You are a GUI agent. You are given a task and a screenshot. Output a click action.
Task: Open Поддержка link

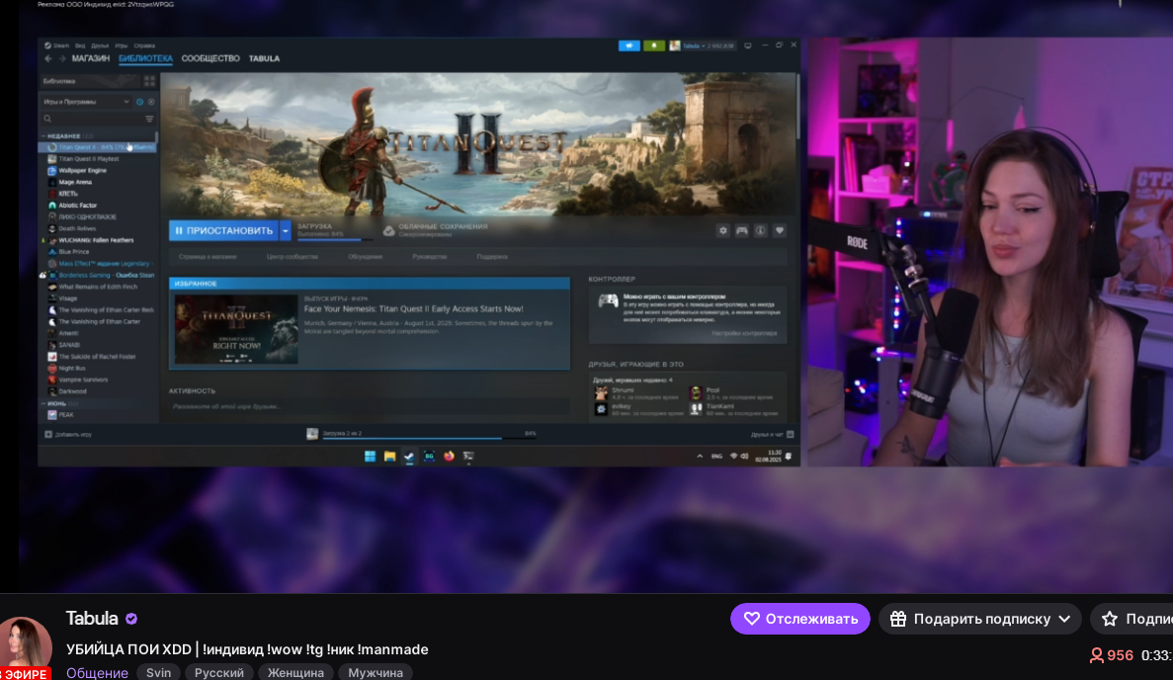(491, 257)
